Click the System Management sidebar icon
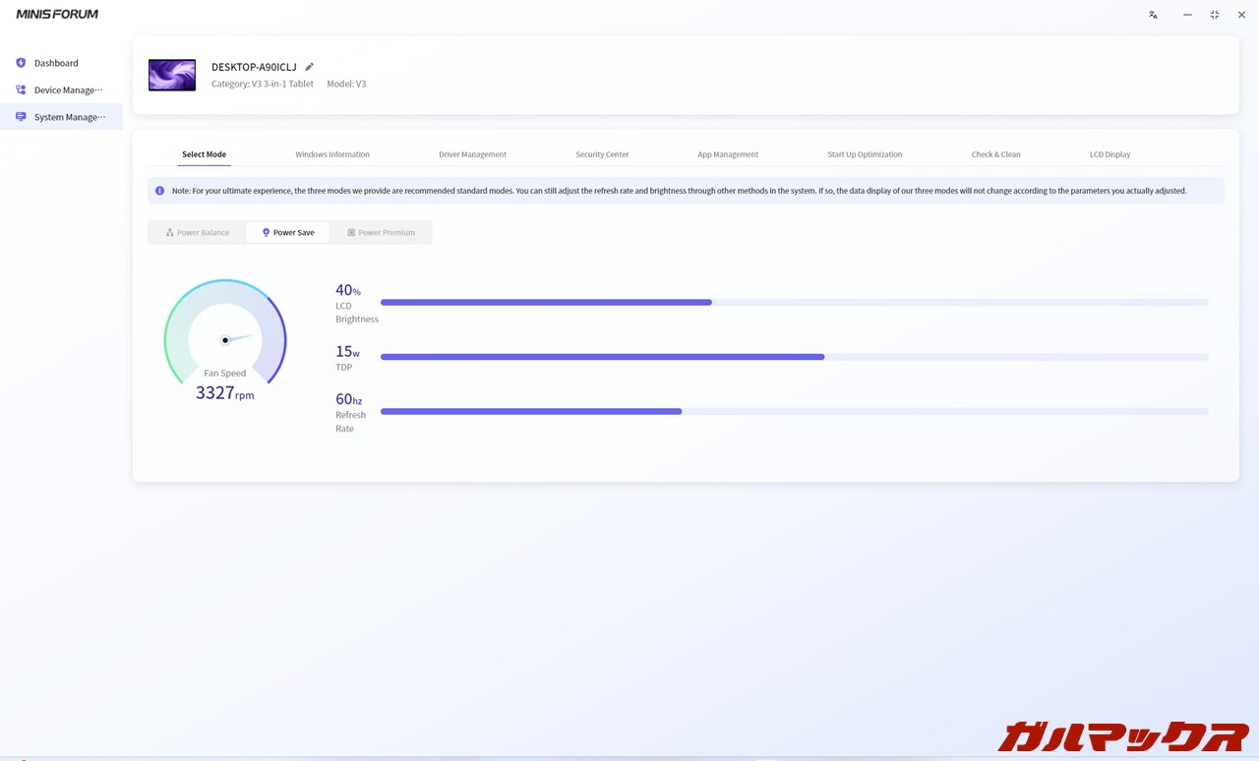 click(21, 117)
